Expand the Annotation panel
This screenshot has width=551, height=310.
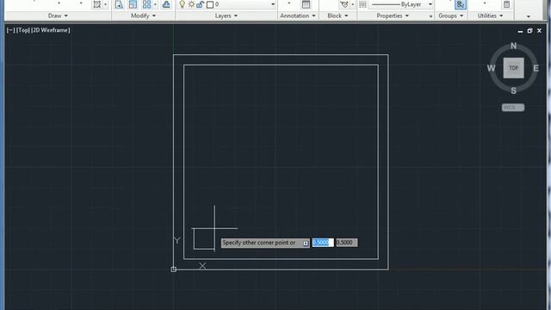coord(298,15)
